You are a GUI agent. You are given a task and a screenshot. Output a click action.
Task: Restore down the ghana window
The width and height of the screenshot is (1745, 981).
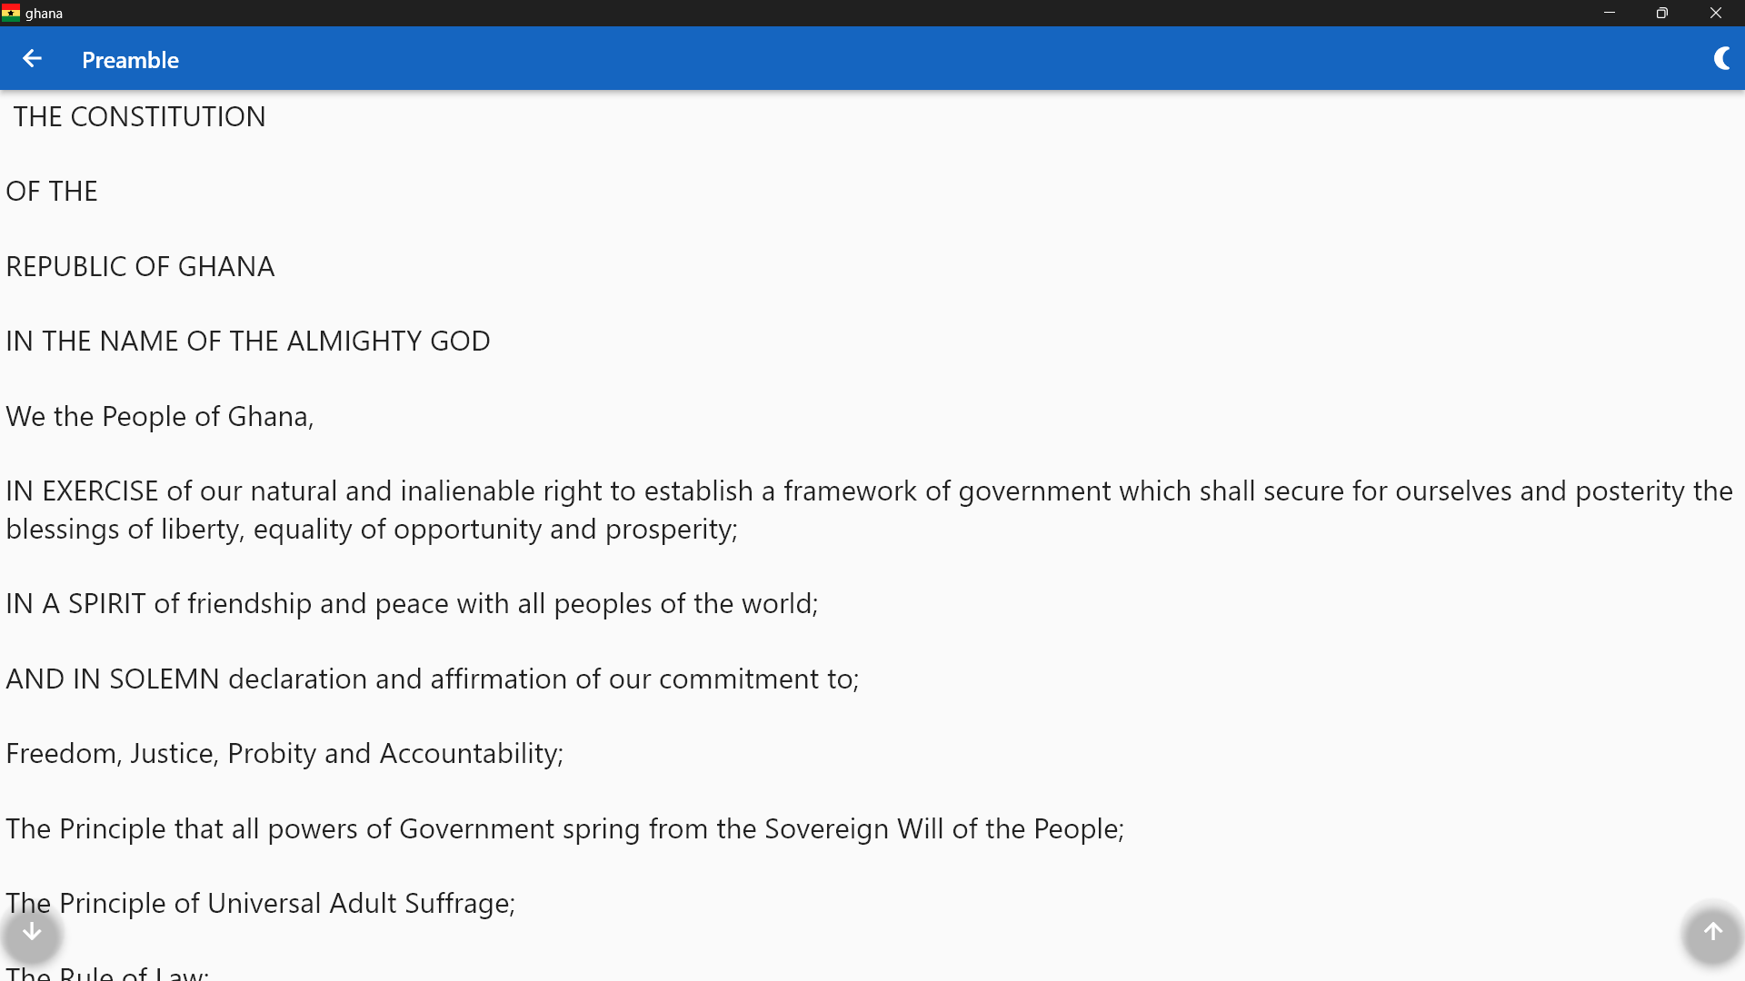[x=1661, y=13]
